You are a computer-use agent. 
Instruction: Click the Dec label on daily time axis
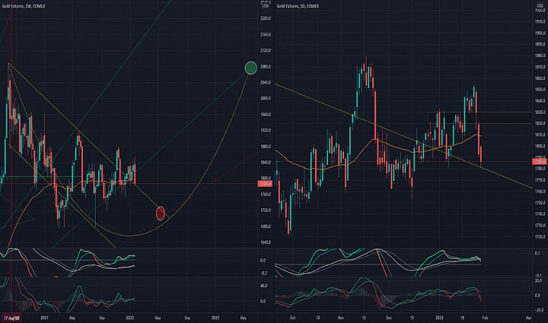point(389,318)
